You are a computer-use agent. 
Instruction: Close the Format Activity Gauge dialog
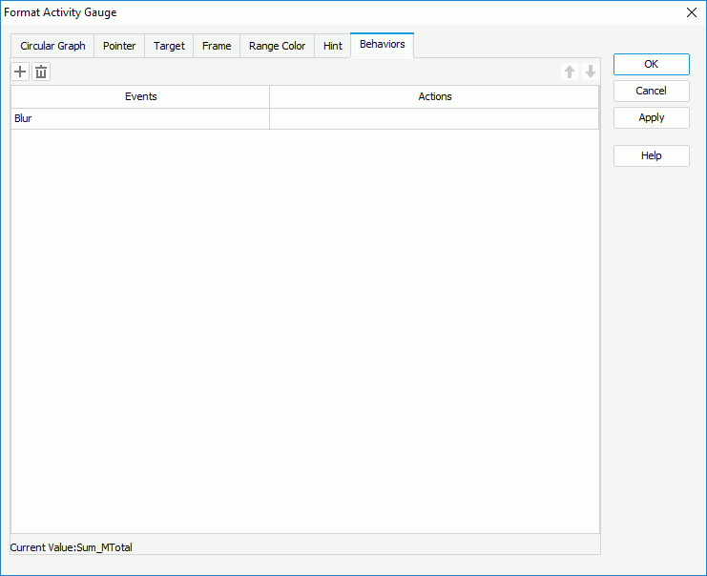pyautogui.click(x=692, y=13)
